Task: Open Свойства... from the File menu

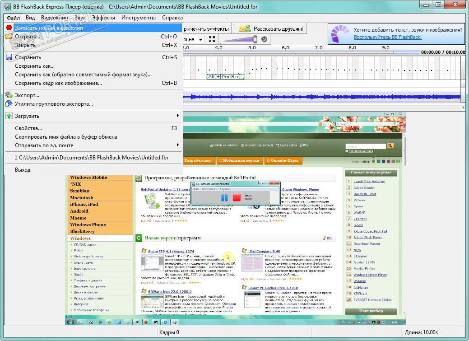Action: [x=93, y=128]
